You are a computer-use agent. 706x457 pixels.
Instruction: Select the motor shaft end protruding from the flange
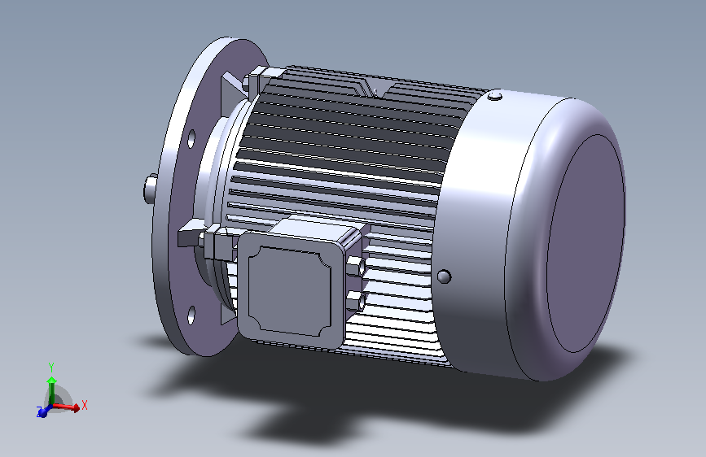151,189
